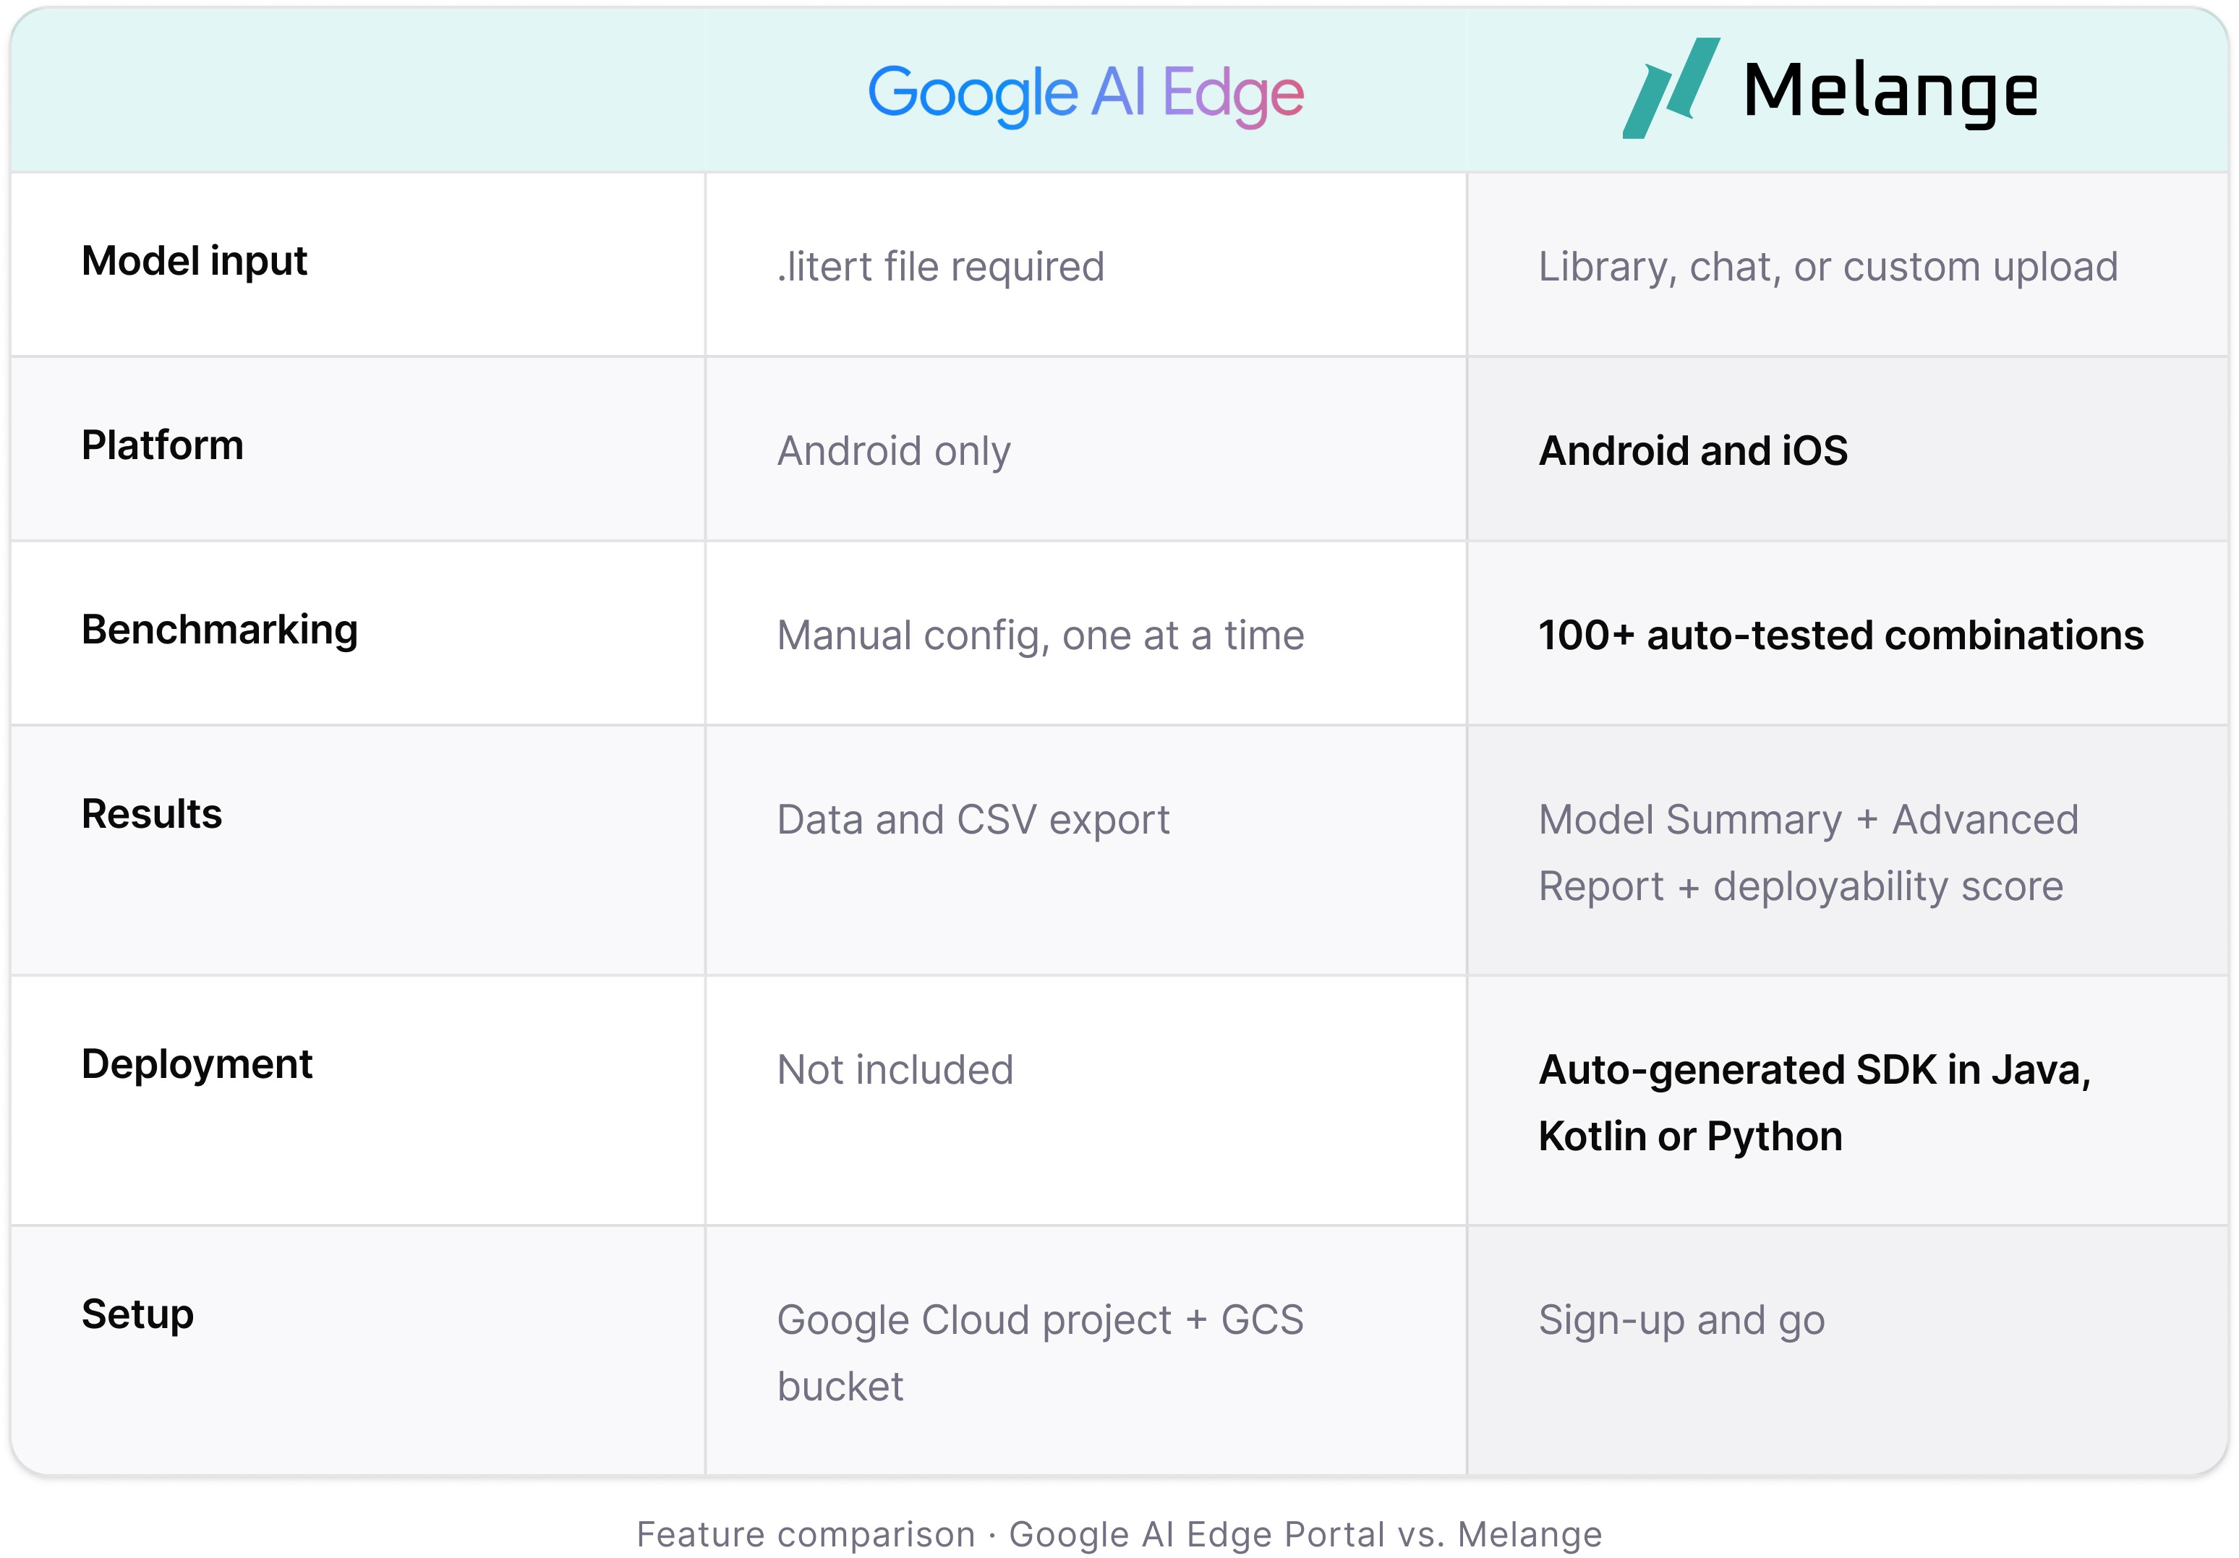Select the Model input row label
This screenshot has height=1558, width=2239.
[194, 261]
